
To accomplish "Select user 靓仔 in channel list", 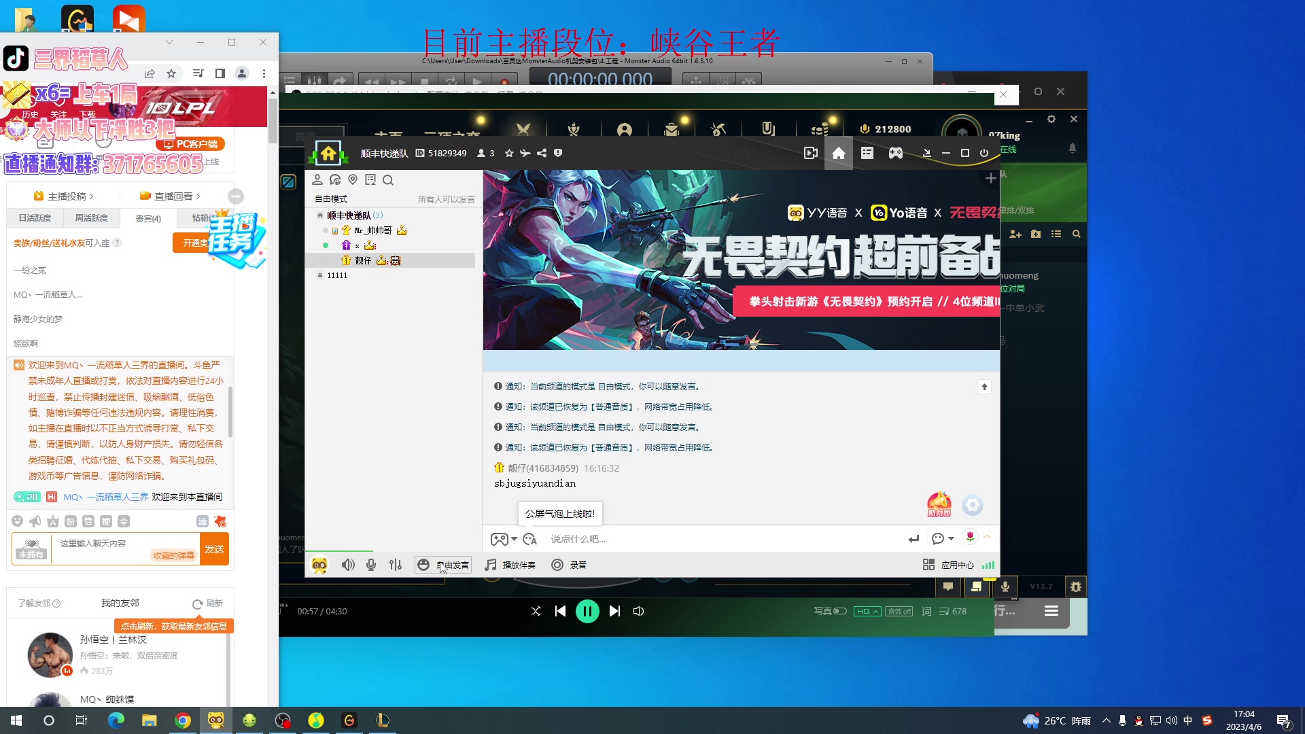I will point(363,260).
